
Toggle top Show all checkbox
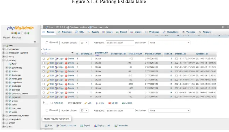[47, 42]
